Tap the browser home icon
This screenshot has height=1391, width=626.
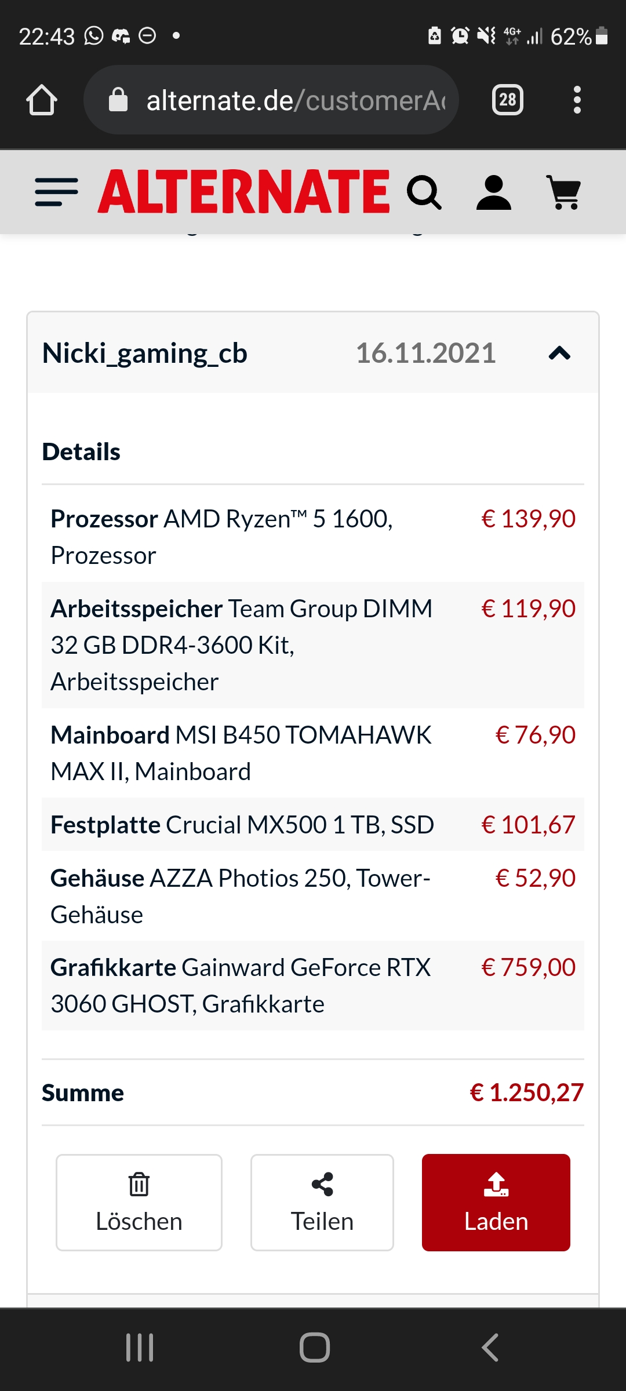[x=42, y=100]
